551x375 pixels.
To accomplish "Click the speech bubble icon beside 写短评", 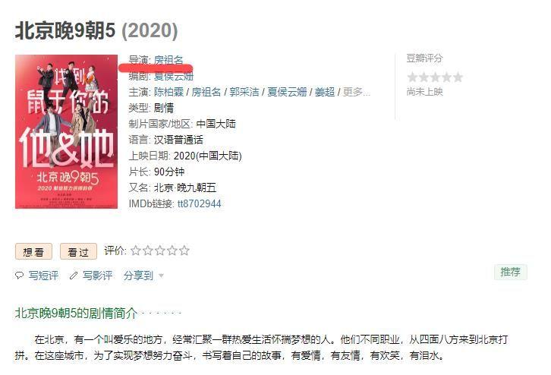I will (19, 276).
